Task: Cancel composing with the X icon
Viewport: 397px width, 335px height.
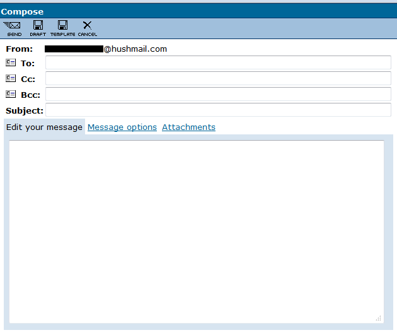Action: (87, 25)
